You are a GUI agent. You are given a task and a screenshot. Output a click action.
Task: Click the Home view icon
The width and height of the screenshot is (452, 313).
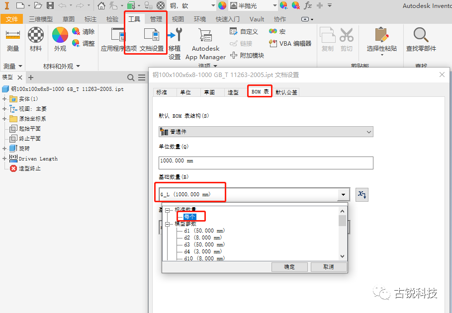click(x=101, y=5)
